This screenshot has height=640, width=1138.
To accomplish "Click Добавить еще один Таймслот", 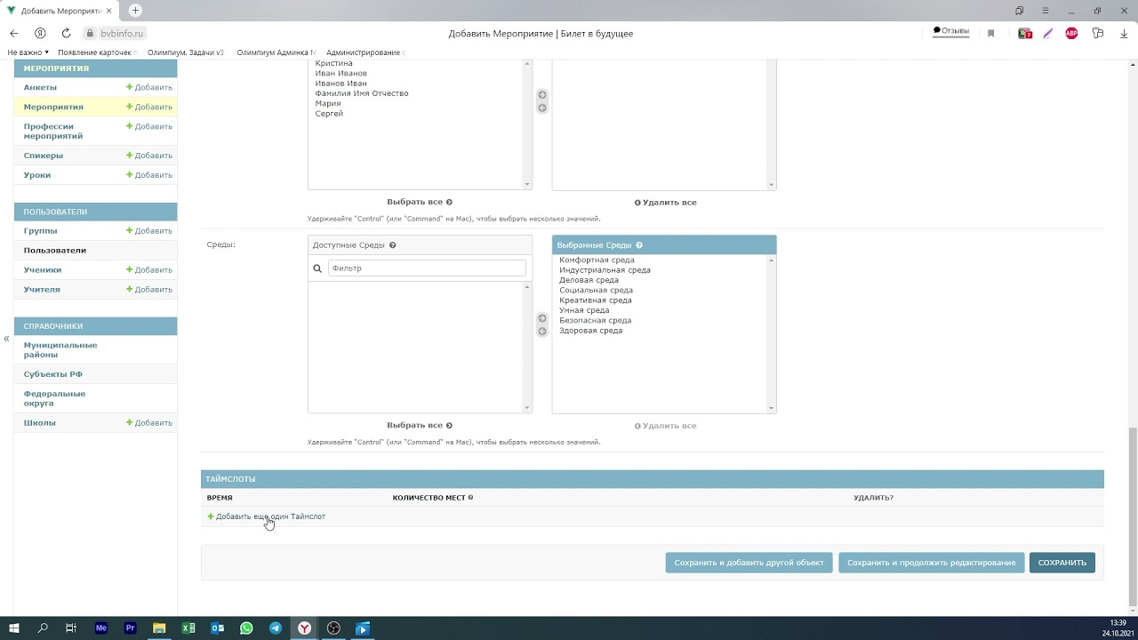I will [266, 516].
